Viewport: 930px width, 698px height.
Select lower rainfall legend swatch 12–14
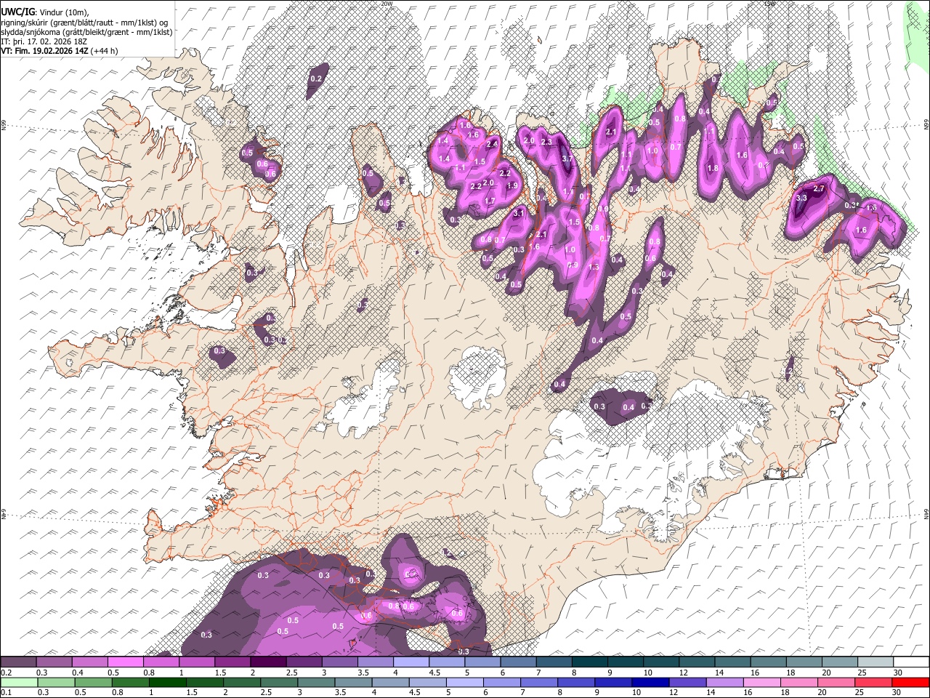pyautogui.click(x=688, y=682)
